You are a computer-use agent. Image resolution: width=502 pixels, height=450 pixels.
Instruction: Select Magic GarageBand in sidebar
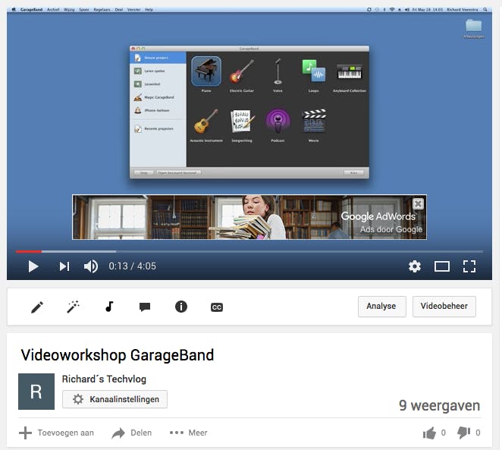tap(158, 97)
